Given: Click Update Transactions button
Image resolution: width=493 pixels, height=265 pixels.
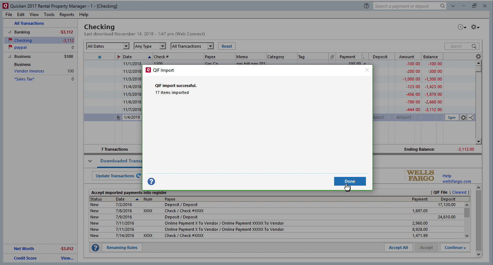Looking at the screenshot, I should point(117,176).
